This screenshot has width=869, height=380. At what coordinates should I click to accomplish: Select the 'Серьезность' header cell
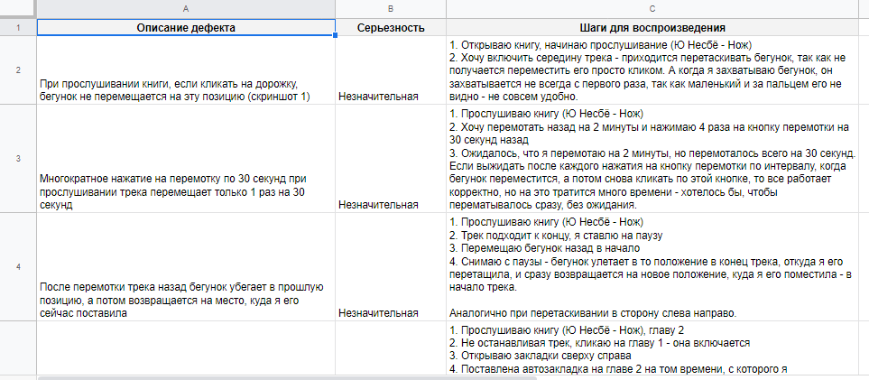pos(391,27)
